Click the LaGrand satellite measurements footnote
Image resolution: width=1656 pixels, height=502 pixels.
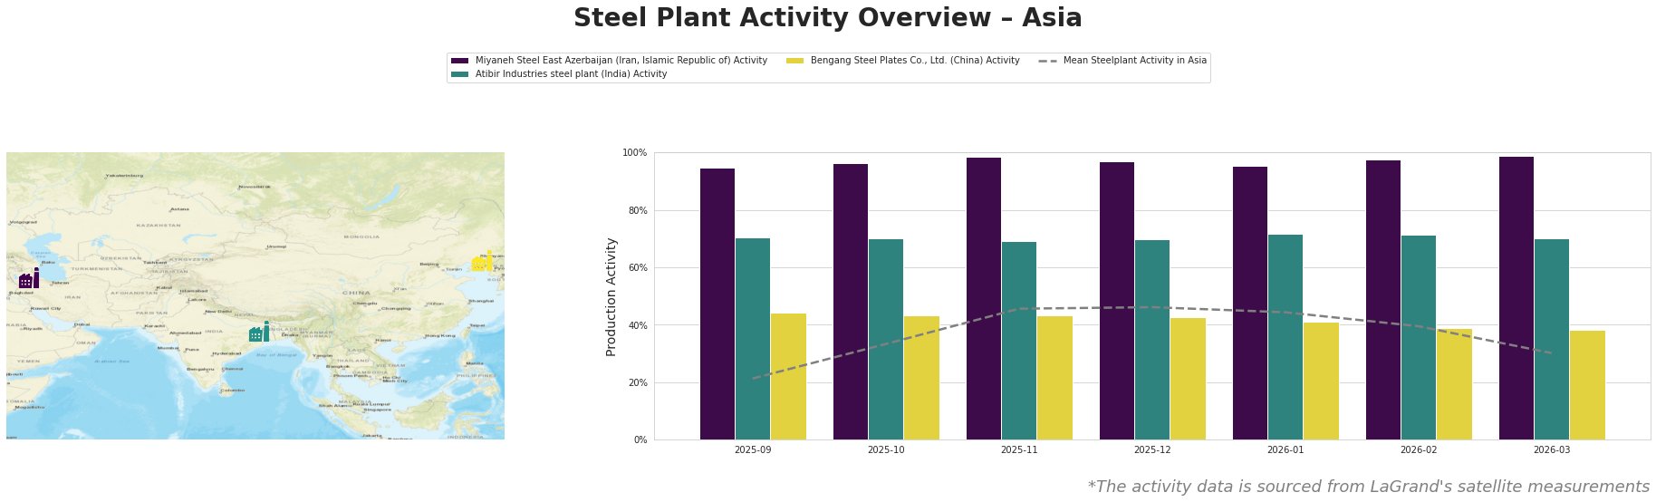pos(1368,487)
